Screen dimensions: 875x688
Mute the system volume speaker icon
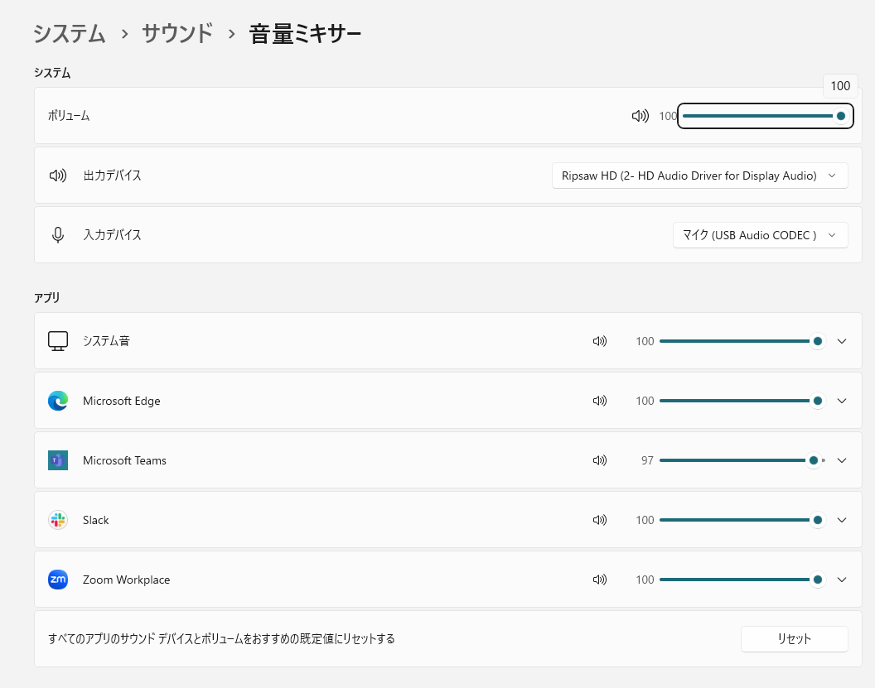[x=640, y=116]
